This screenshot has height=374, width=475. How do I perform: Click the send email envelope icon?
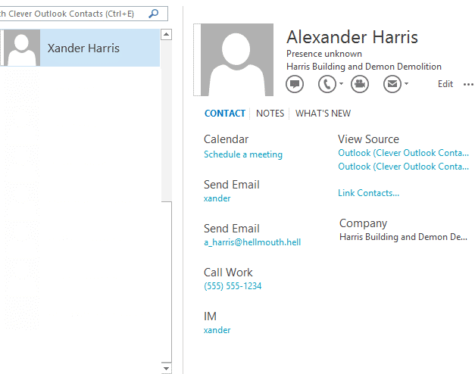click(x=392, y=84)
